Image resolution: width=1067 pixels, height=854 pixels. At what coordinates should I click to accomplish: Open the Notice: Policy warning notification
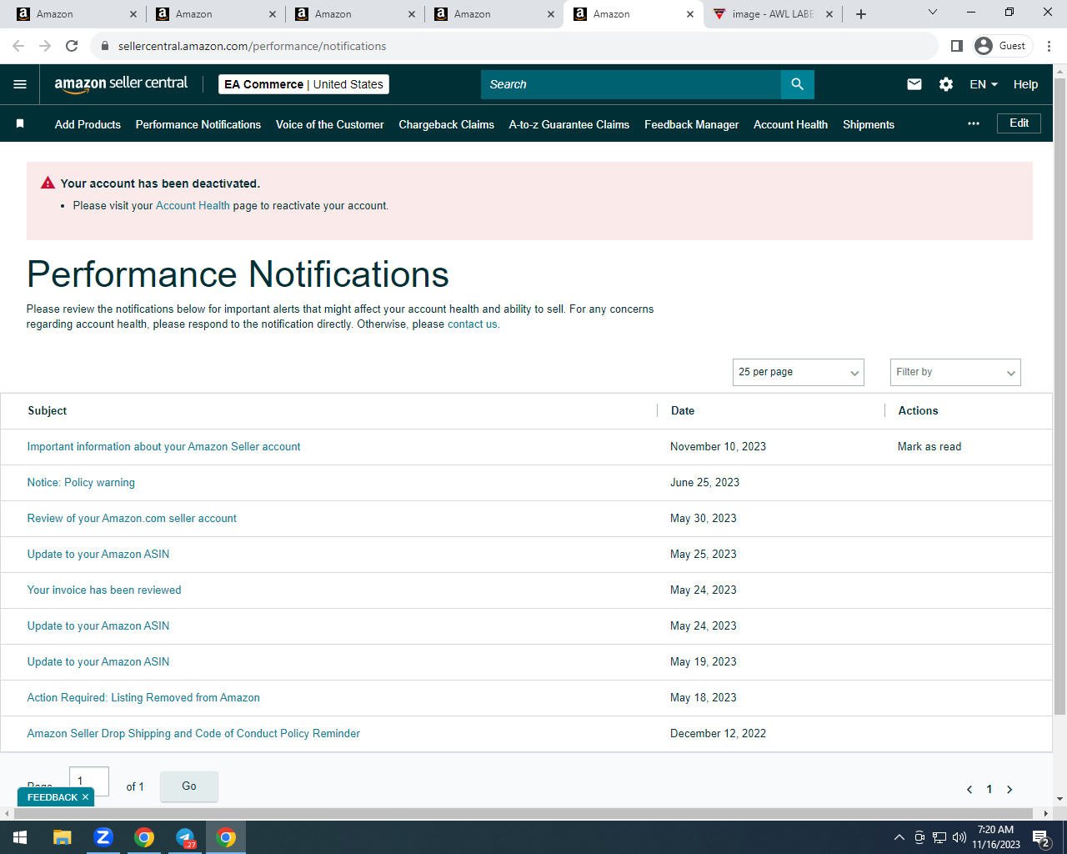point(81,483)
